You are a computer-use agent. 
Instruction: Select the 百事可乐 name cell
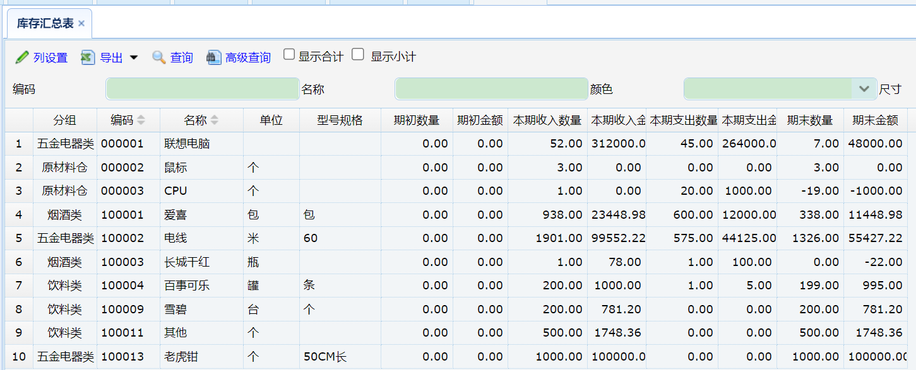[x=187, y=286]
